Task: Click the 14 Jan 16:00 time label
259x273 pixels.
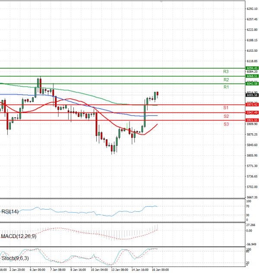Action: 140,270
